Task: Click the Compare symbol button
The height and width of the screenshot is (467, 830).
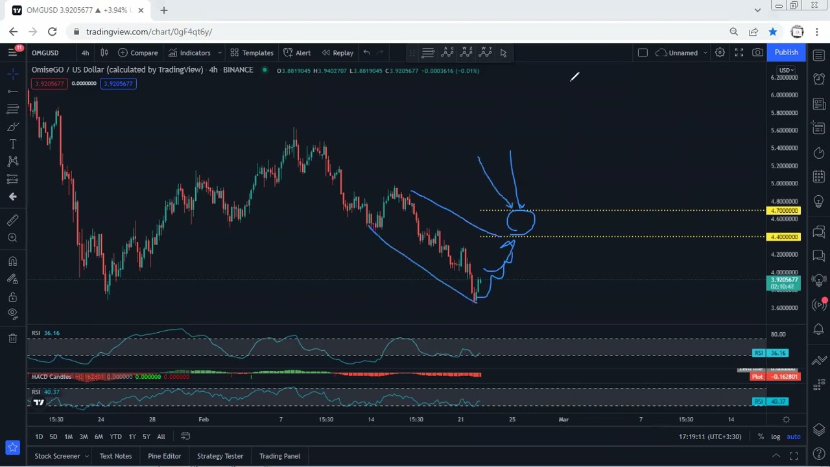Action: click(138, 53)
